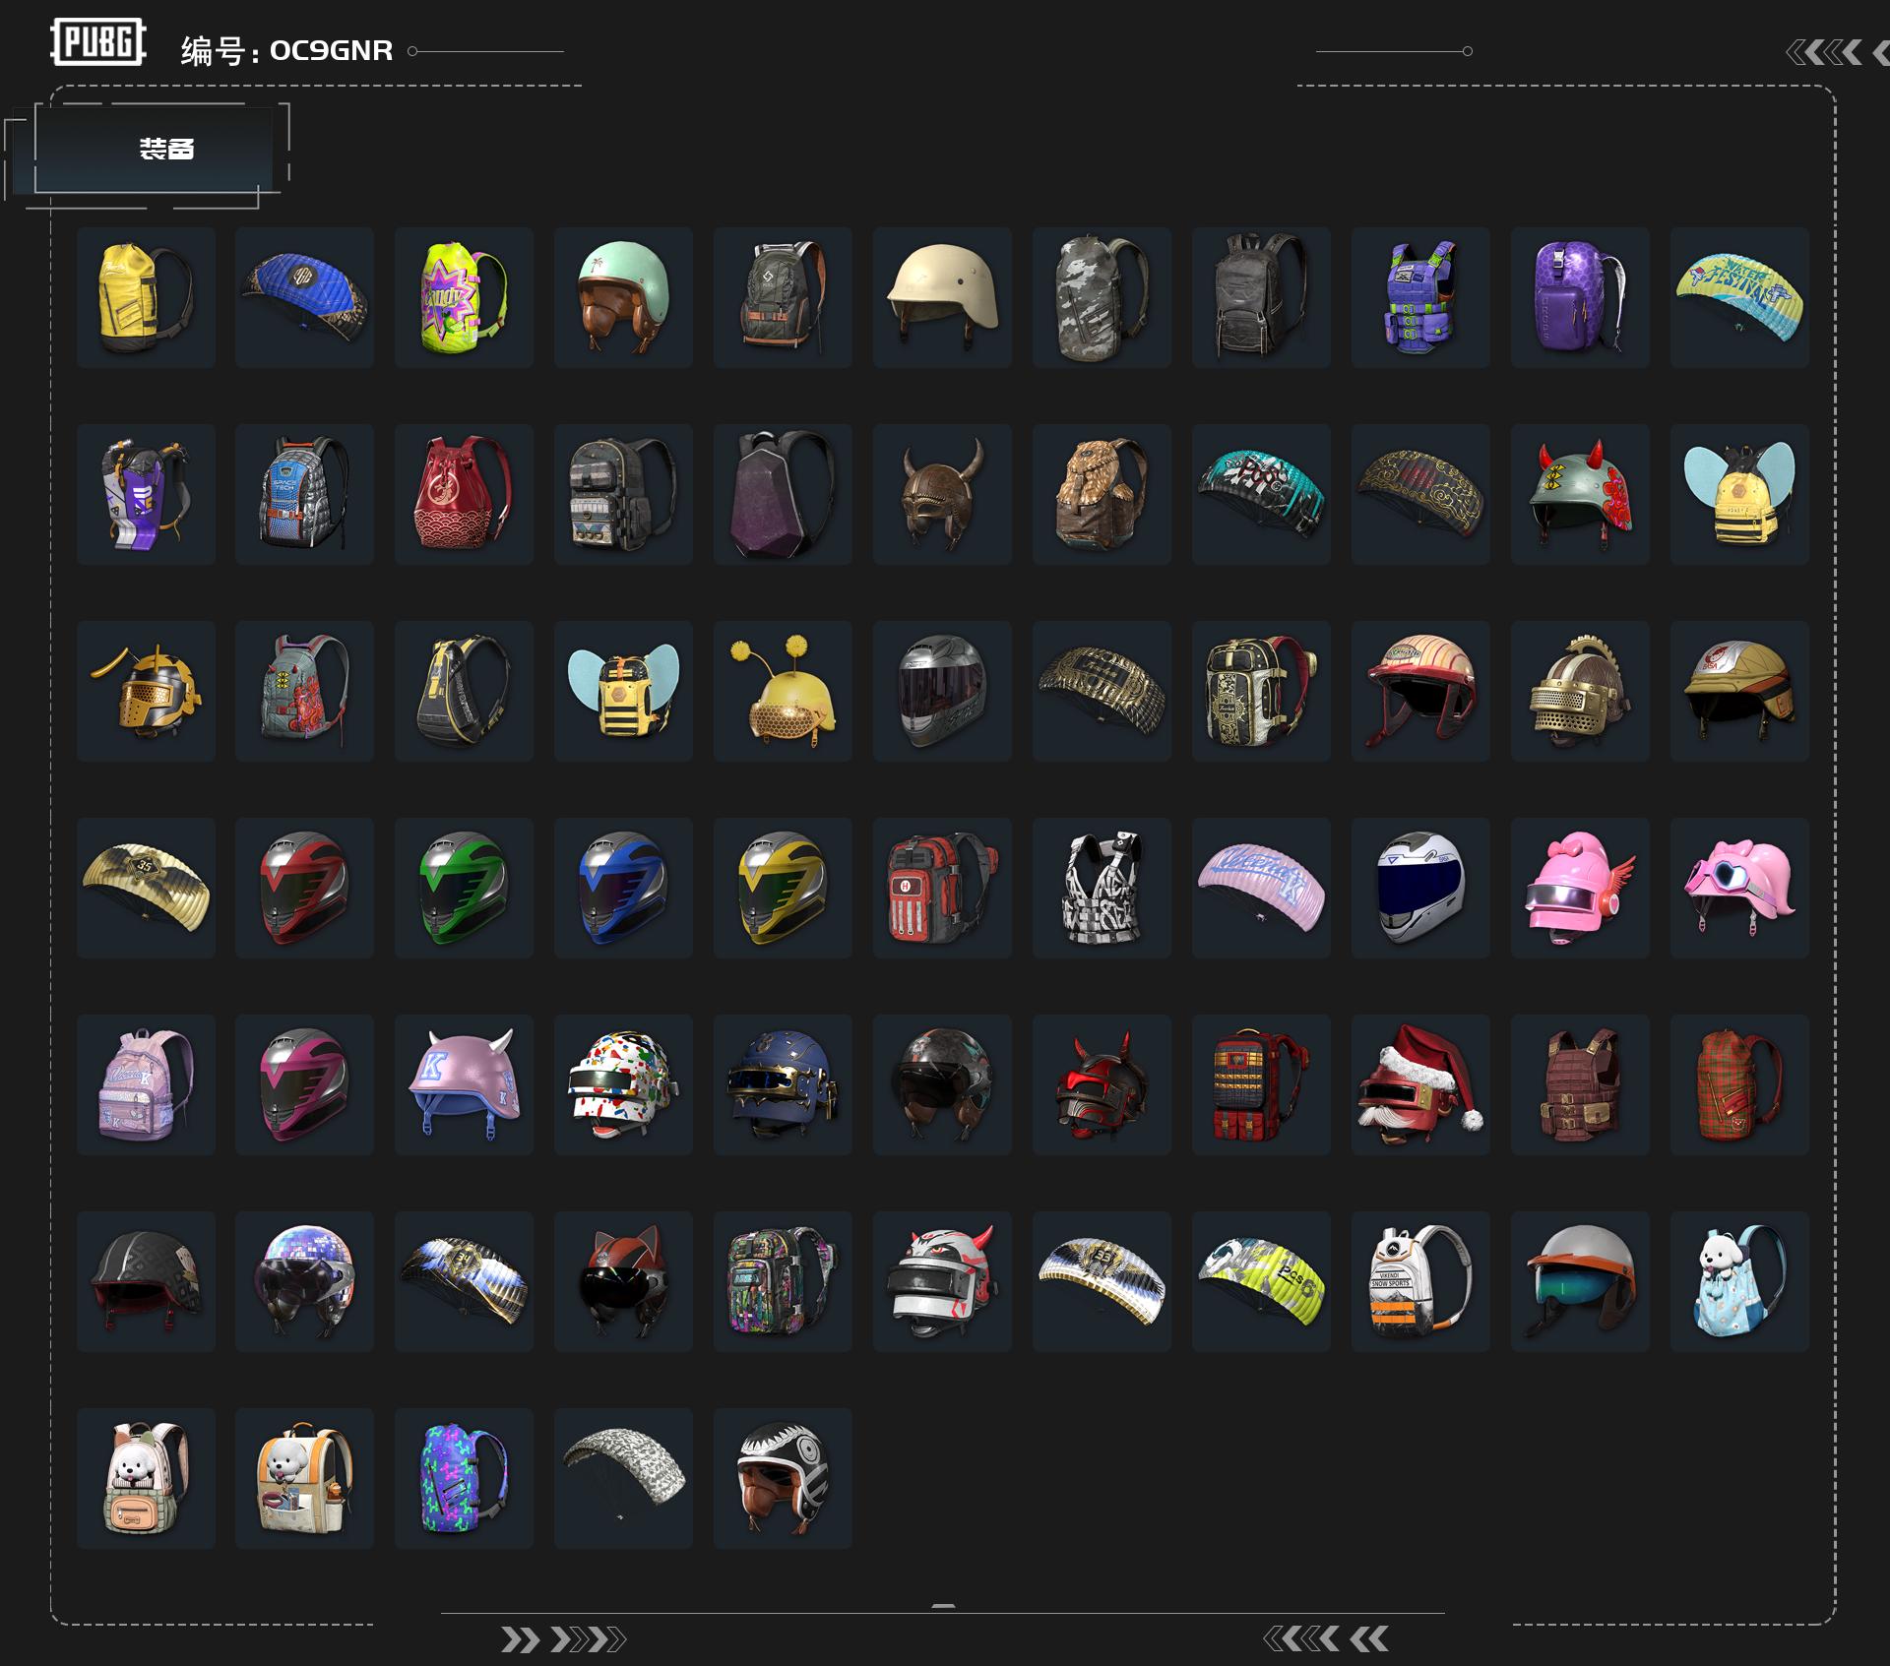Choose the white oni mask helmet with horns
The width and height of the screenshot is (1890, 1666).
click(942, 1281)
